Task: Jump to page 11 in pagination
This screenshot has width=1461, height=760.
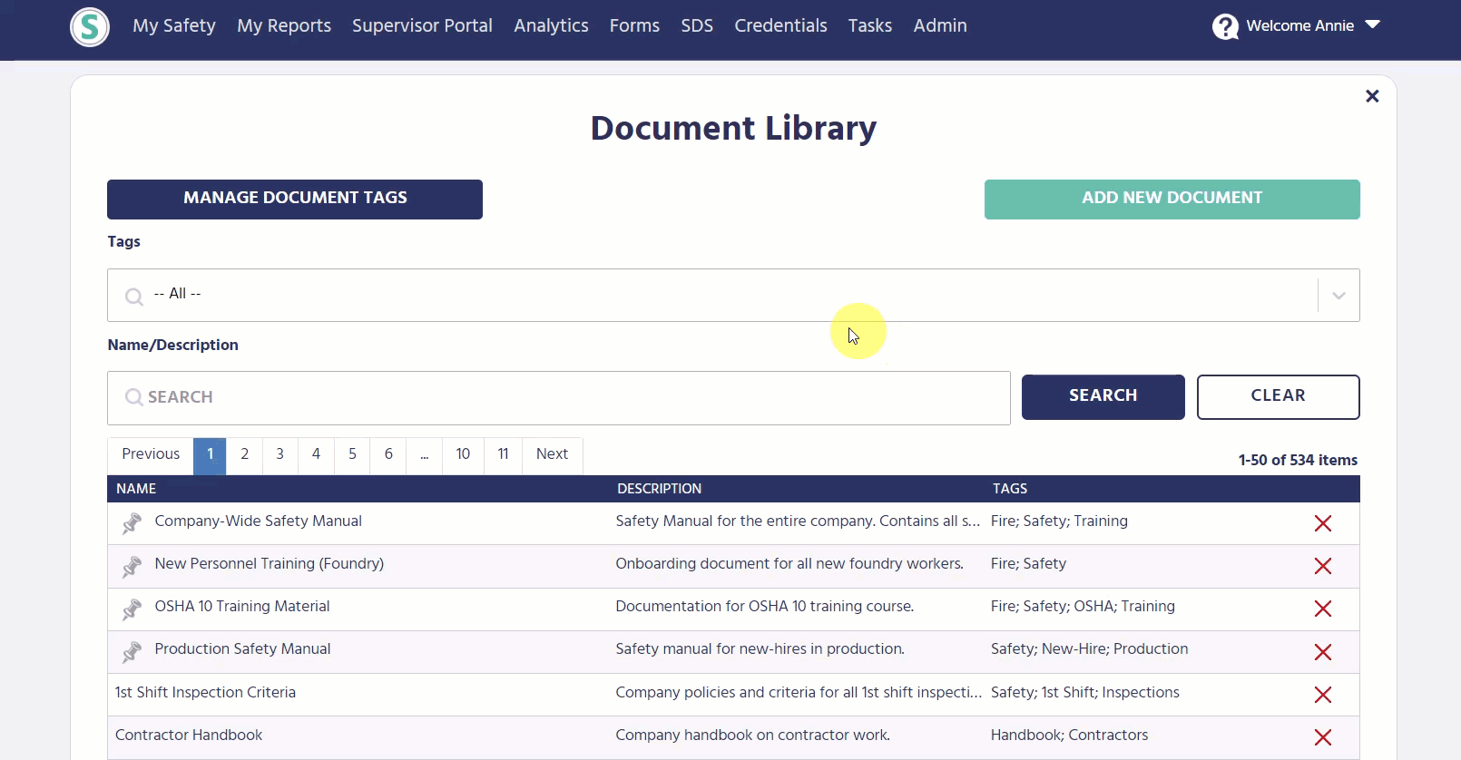Action: [x=503, y=455]
